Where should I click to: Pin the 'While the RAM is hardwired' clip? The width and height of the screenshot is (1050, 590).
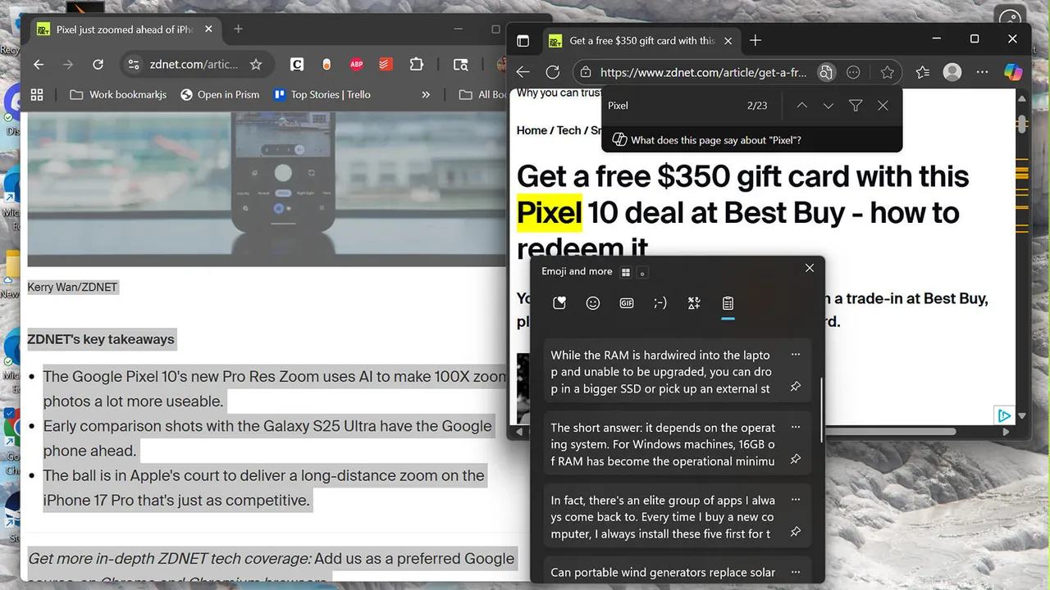click(x=795, y=387)
